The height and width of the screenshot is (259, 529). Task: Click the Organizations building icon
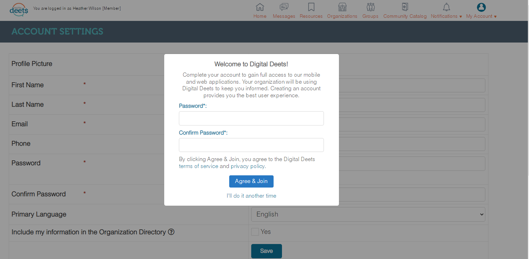[342, 7]
